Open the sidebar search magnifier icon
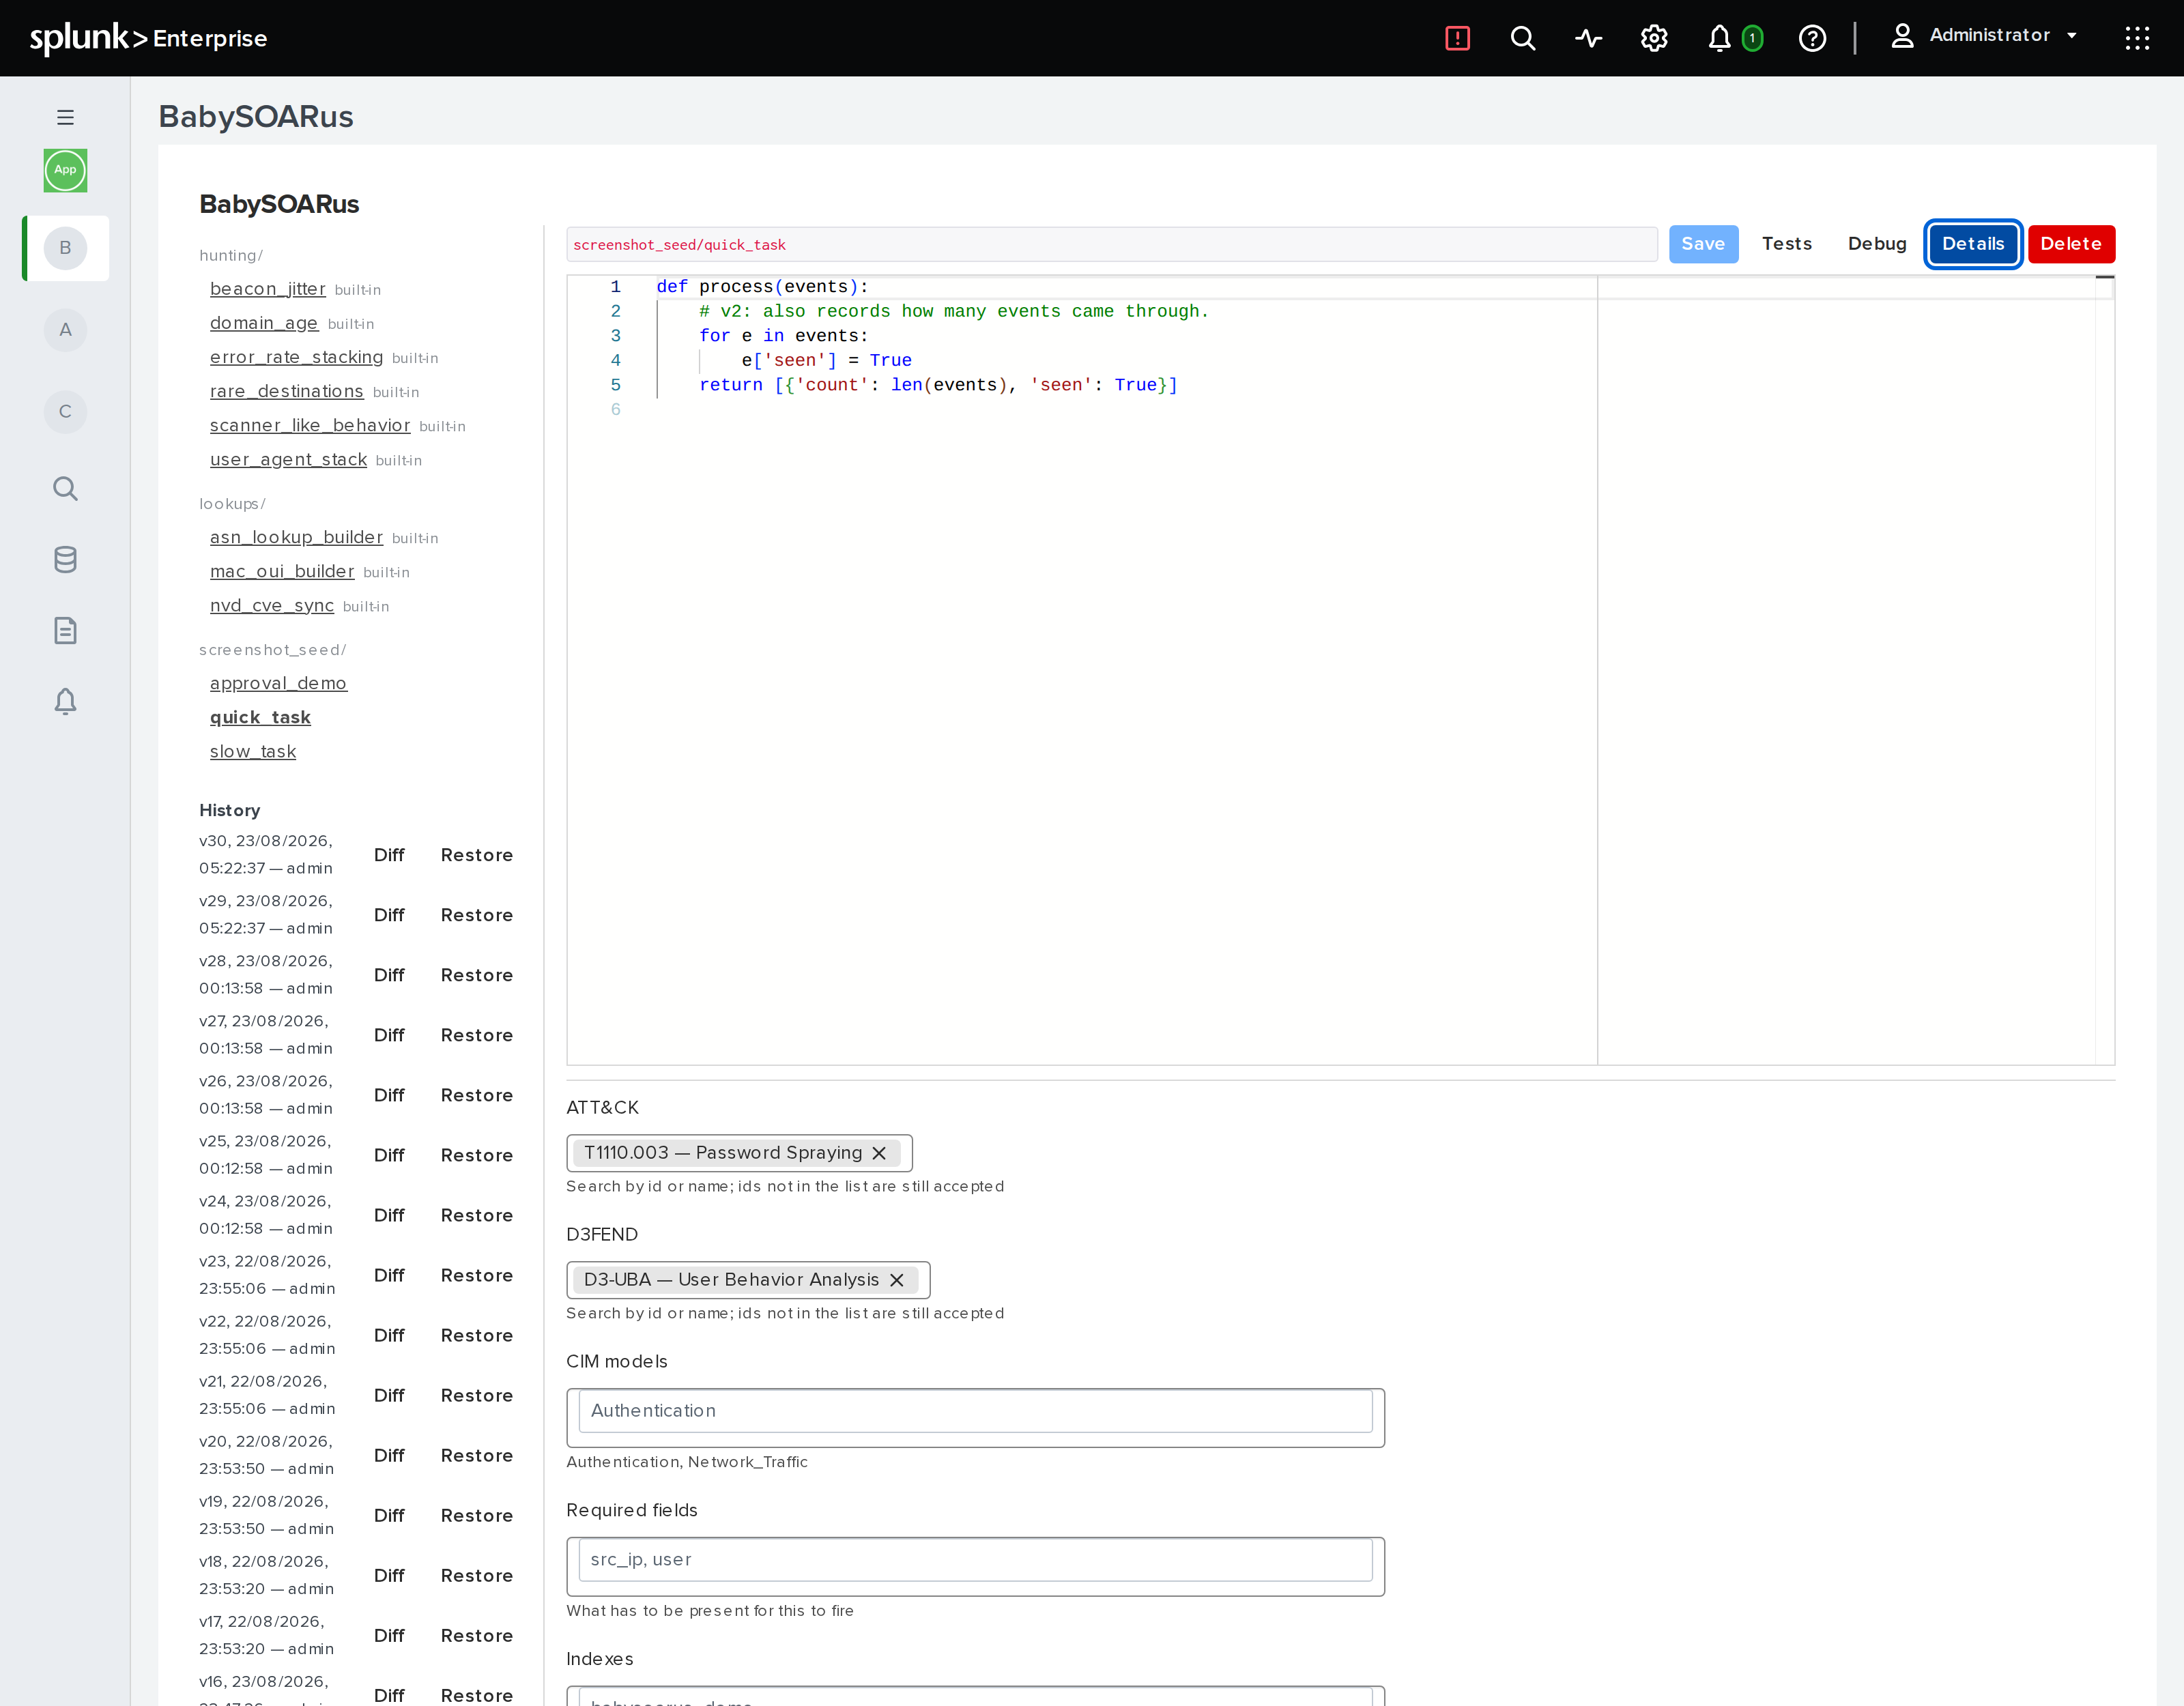 (65, 488)
